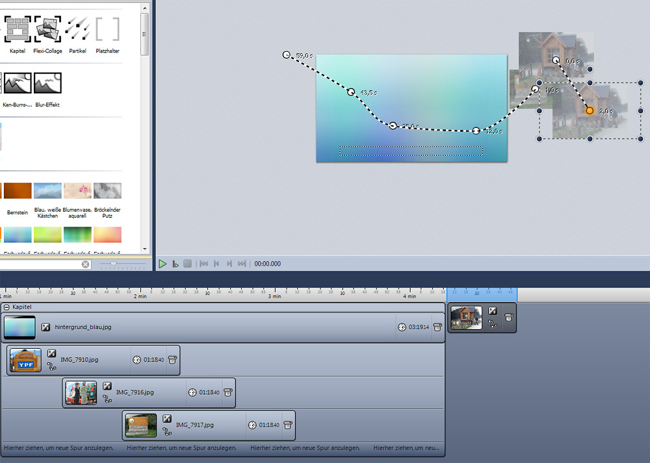This screenshot has height=463, width=650.
Task: Click the motion path icon on IMG_7910.jpg
Action: [51, 366]
